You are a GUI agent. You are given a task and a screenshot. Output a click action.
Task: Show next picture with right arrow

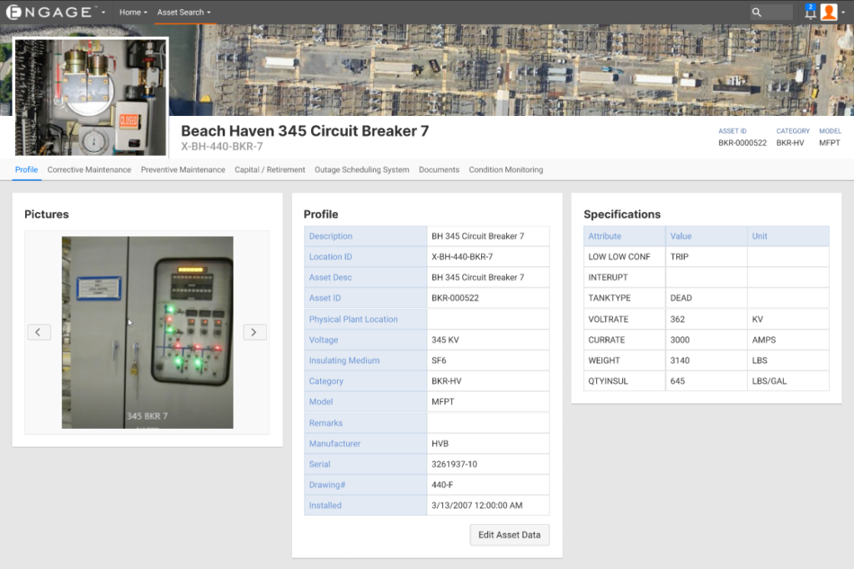tap(254, 332)
